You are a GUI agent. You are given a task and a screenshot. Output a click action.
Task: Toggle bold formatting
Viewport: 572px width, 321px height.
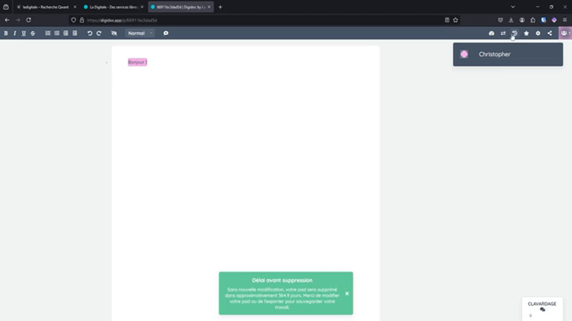click(x=6, y=33)
